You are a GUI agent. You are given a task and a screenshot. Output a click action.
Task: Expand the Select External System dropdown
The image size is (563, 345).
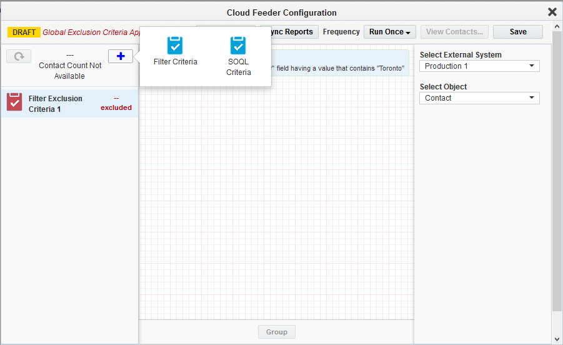[x=479, y=66]
